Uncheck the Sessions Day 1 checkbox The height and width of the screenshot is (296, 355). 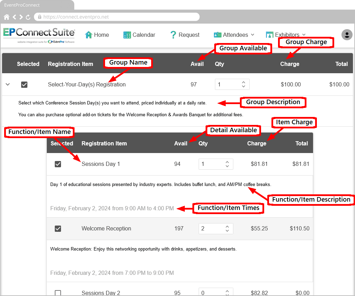click(x=58, y=164)
